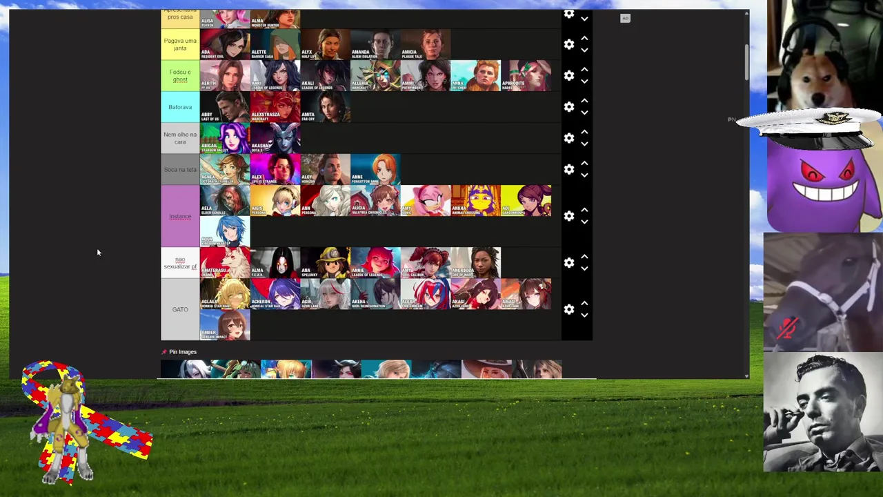Open settings gear for Instance row
Screen dimensions: 883x497
click(x=568, y=216)
